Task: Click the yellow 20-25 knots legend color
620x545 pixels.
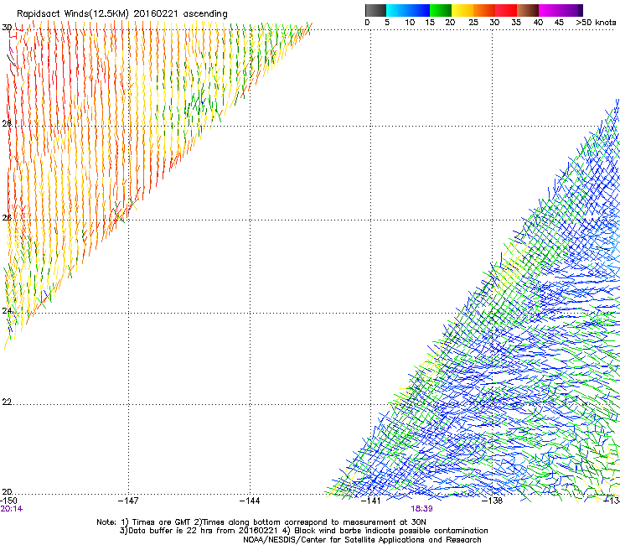Action: pos(462,10)
